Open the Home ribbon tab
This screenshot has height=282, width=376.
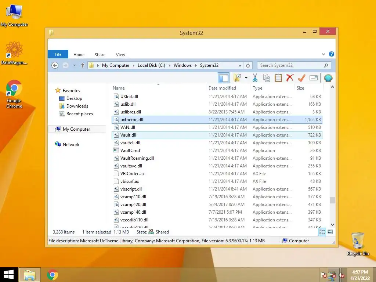(x=79, y=55)
